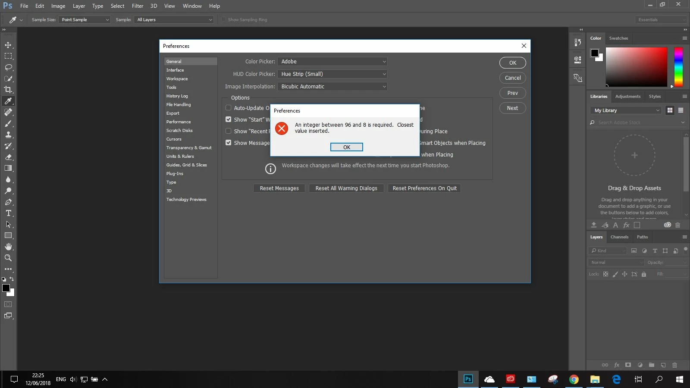Select the Blur tool

click(8, 179)
